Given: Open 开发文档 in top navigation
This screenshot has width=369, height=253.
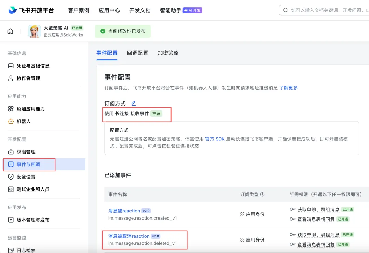Looking at the screenshot, I should (140, 10).
